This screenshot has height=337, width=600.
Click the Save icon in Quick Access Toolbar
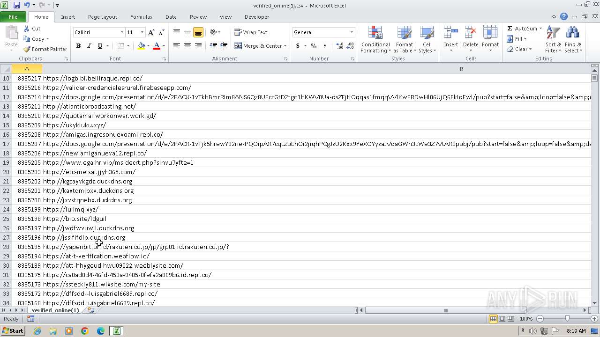tap(17, 5)
